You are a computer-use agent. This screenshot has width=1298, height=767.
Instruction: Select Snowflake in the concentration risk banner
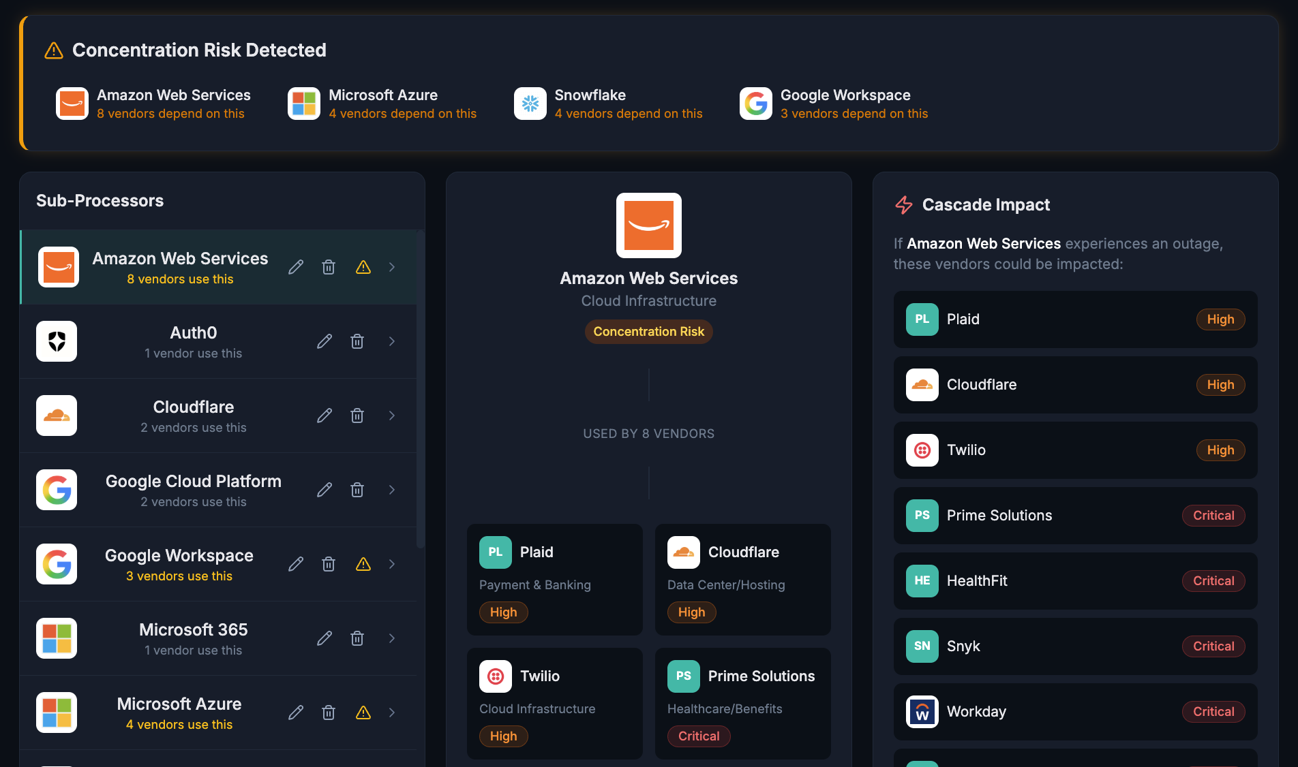click(607, 104)
